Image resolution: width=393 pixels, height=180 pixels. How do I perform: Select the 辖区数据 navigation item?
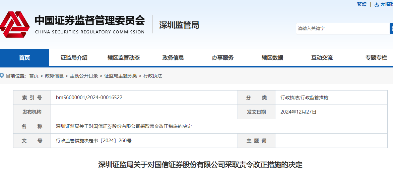click(272, 57)
